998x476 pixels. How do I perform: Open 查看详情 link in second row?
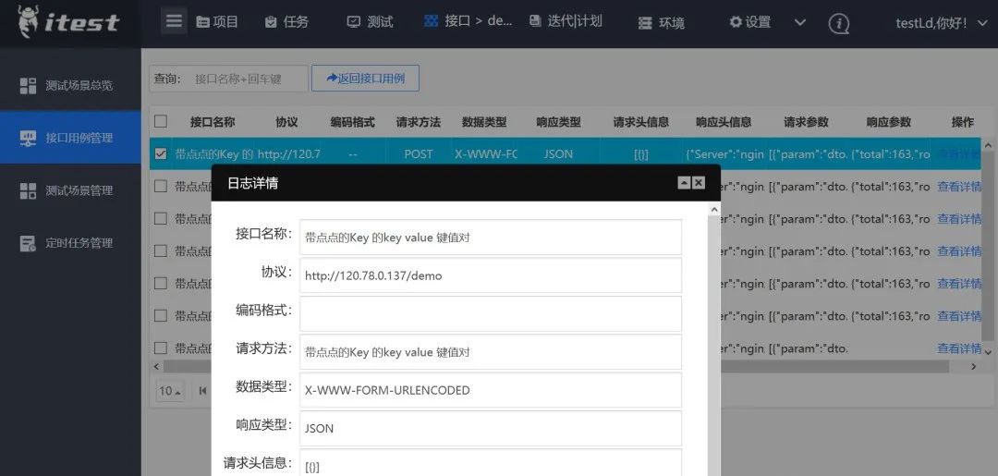(959, 187)
